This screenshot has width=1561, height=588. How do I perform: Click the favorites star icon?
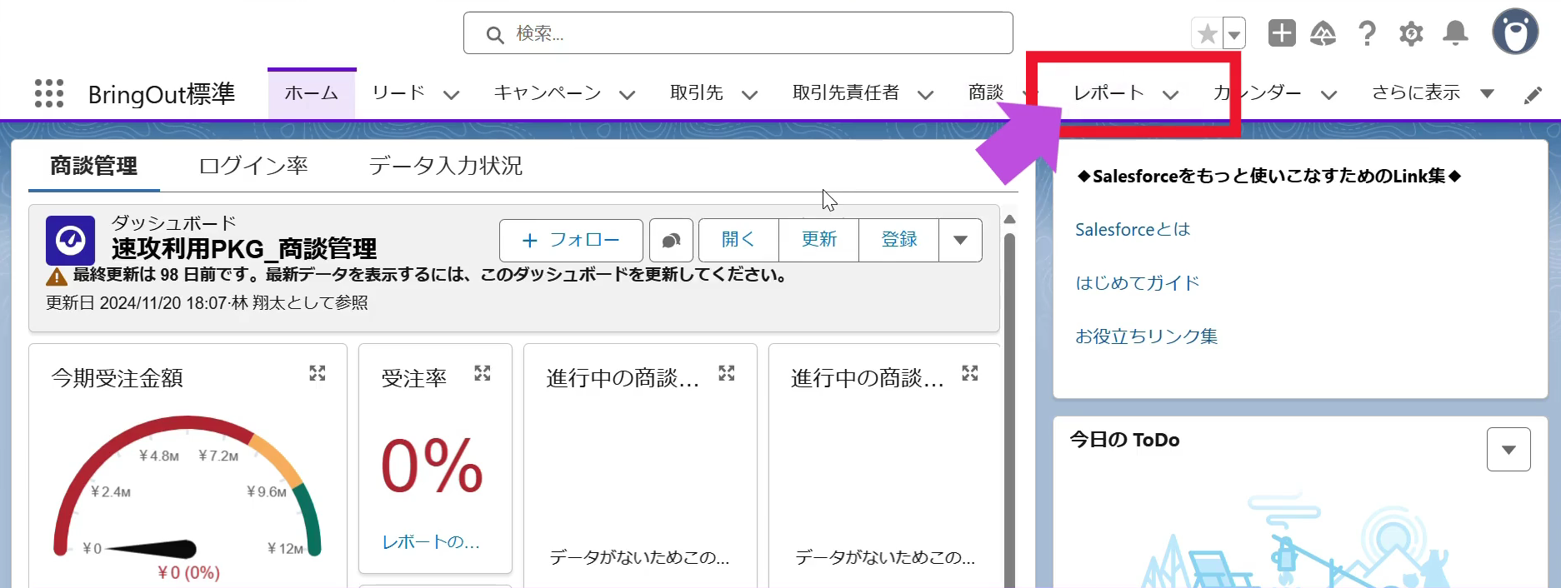[1207, 34]
